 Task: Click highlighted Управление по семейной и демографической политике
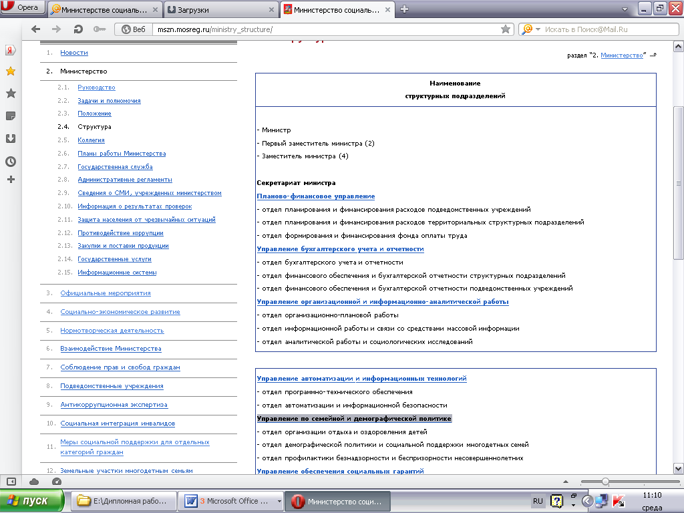coord(354,419)
